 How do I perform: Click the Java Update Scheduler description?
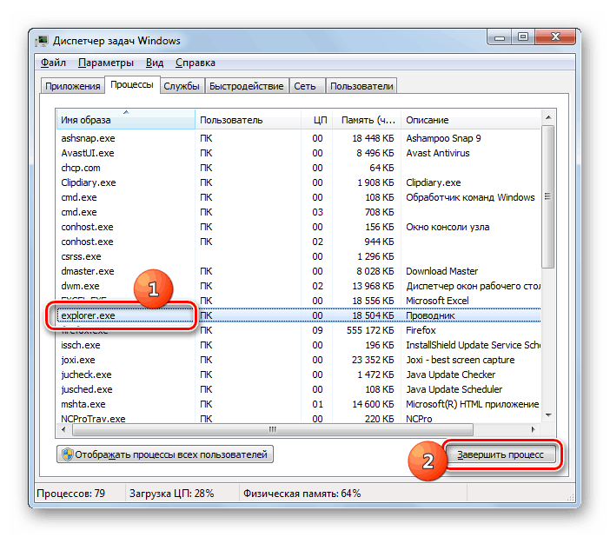point(454,389)
